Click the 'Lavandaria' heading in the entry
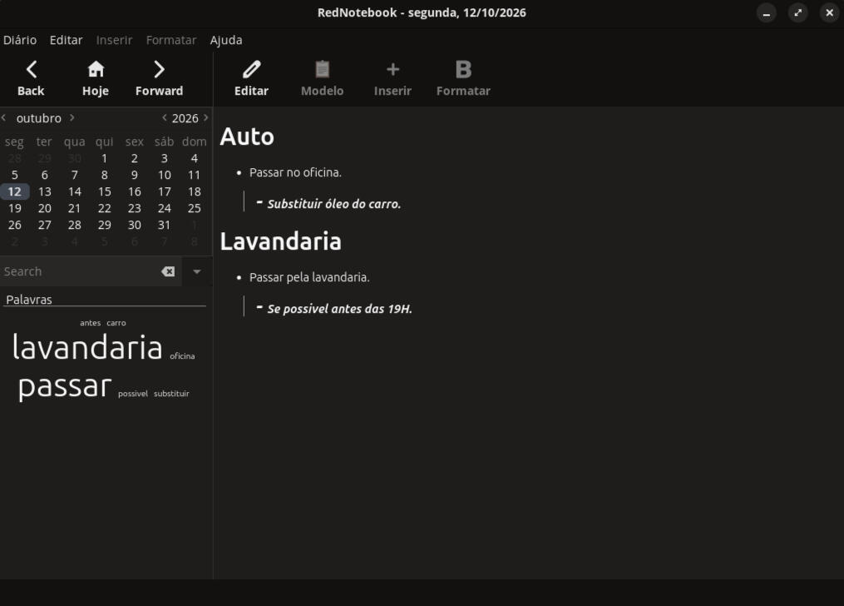The image size is (844, 606). pyautogui.click(x=280, y=241)
